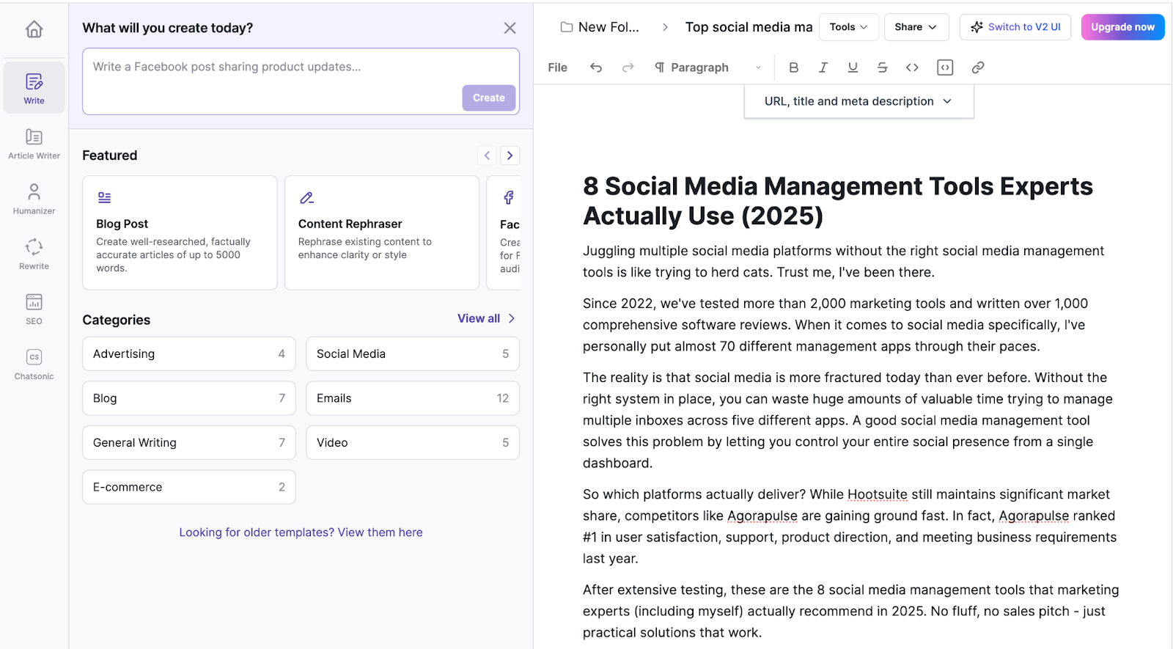Open the Paragraph style dropdown
Viewport: 1173px width, 649px height.
click(707, 67)
